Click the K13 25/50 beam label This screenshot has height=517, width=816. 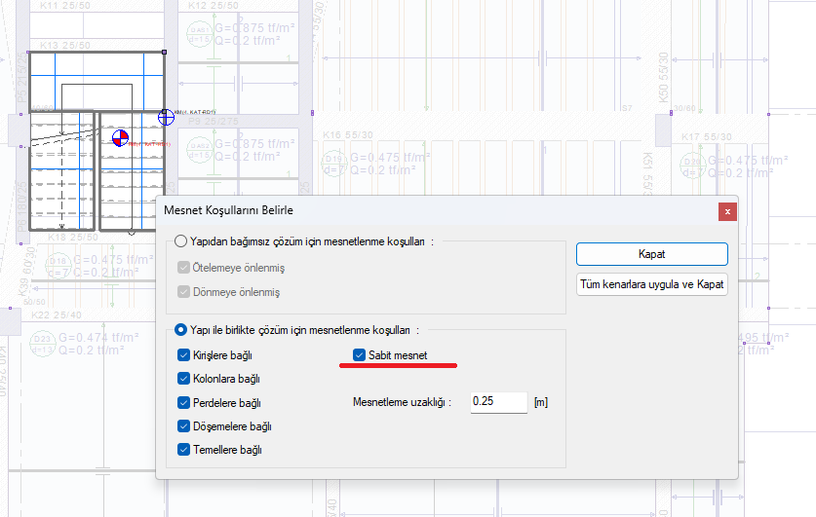pyautogui.click(x=65, y=45)
